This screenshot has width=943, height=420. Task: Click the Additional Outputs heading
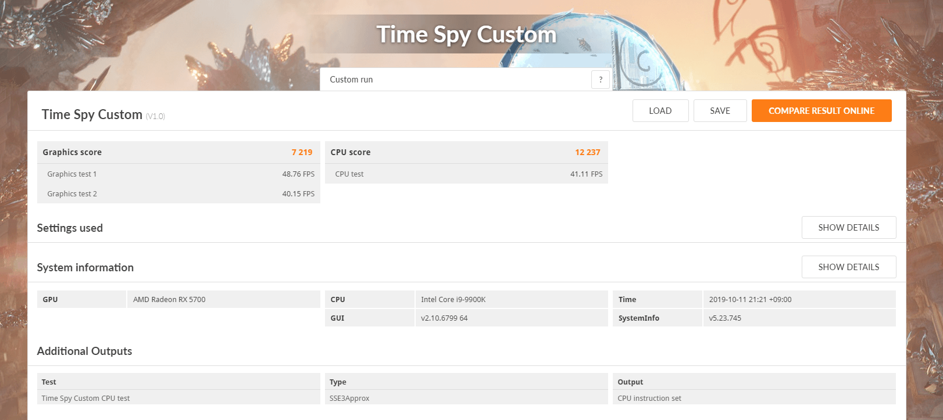[84, 351]
